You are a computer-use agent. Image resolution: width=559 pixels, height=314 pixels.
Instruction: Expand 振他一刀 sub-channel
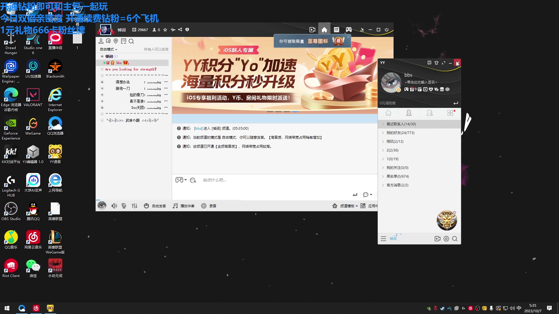(102, 88)
